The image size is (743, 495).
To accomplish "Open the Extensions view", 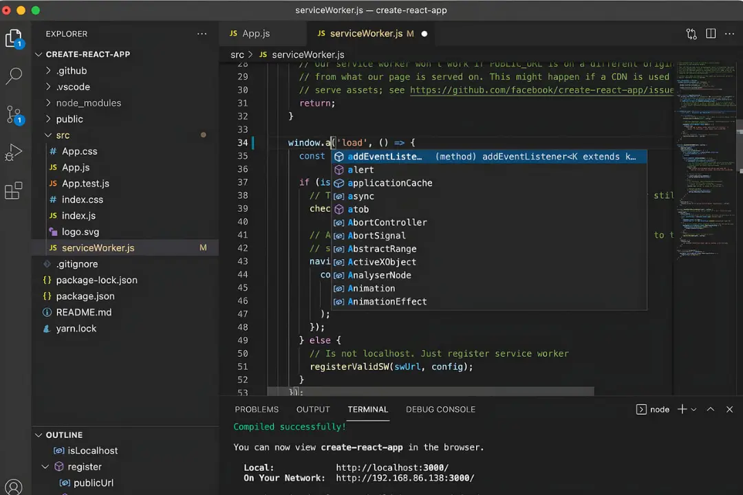I will coord(13,191).
